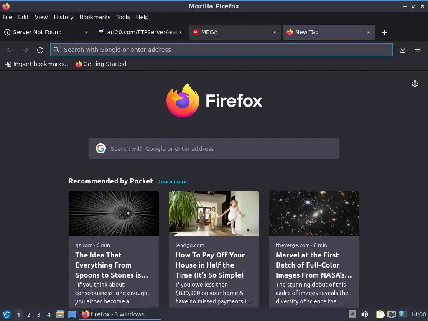Open a new tab with plus button
428x321 pixels.
tap(385, 33)
